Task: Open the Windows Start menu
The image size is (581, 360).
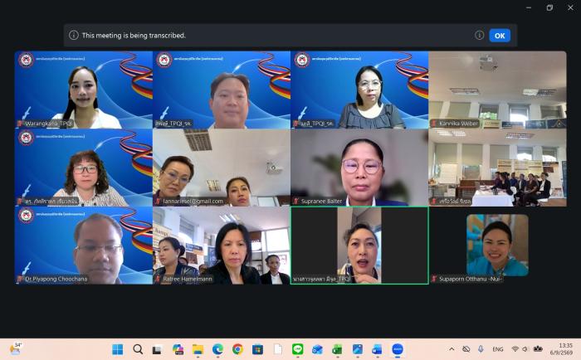Action: (x=118, y=349)
